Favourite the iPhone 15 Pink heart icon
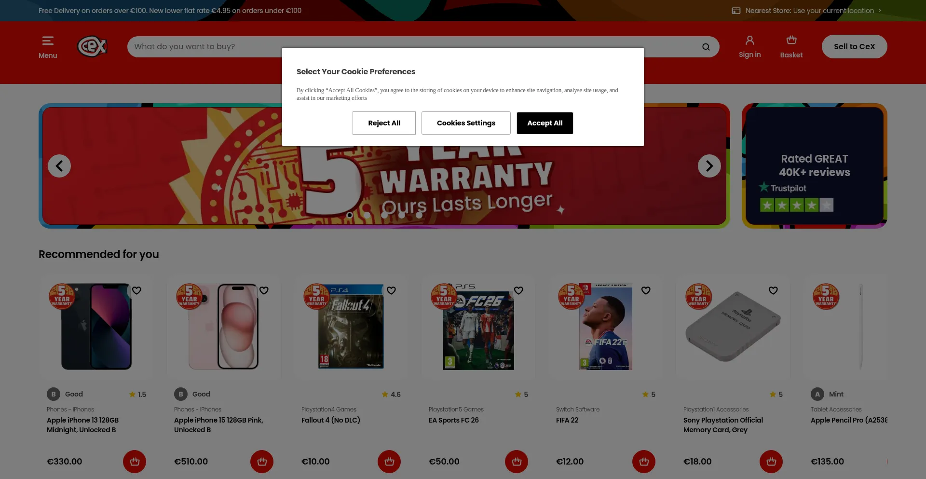 pos(264,290)
